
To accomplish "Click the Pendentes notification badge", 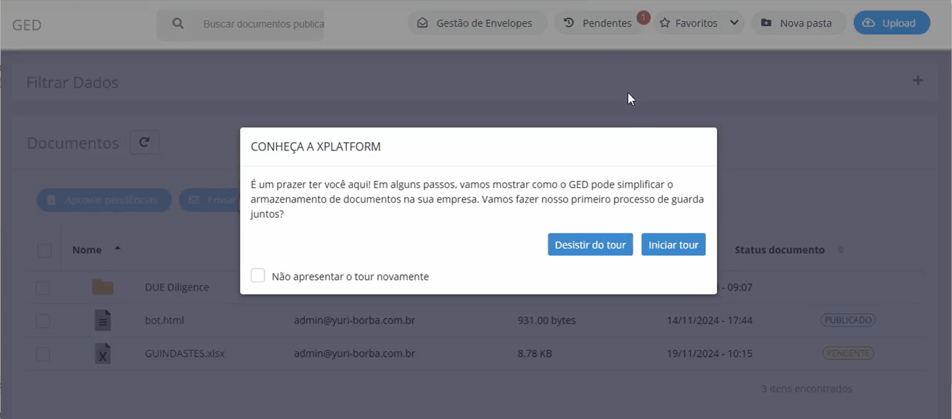I will (643, 17).
